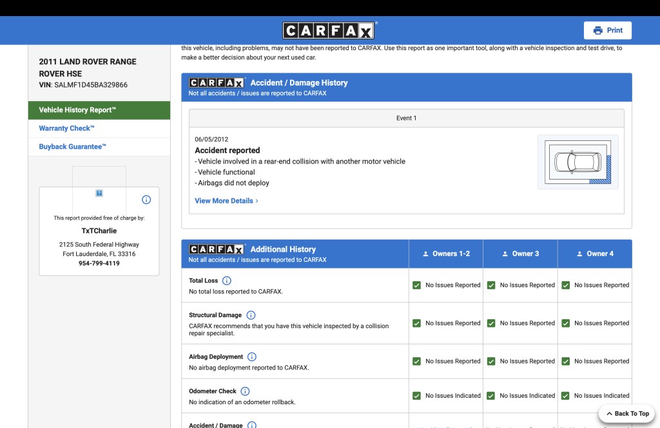This screenshot has width=660, height=428.
Task: Open info icon in dealer card
Action: (x=146, y=200)
